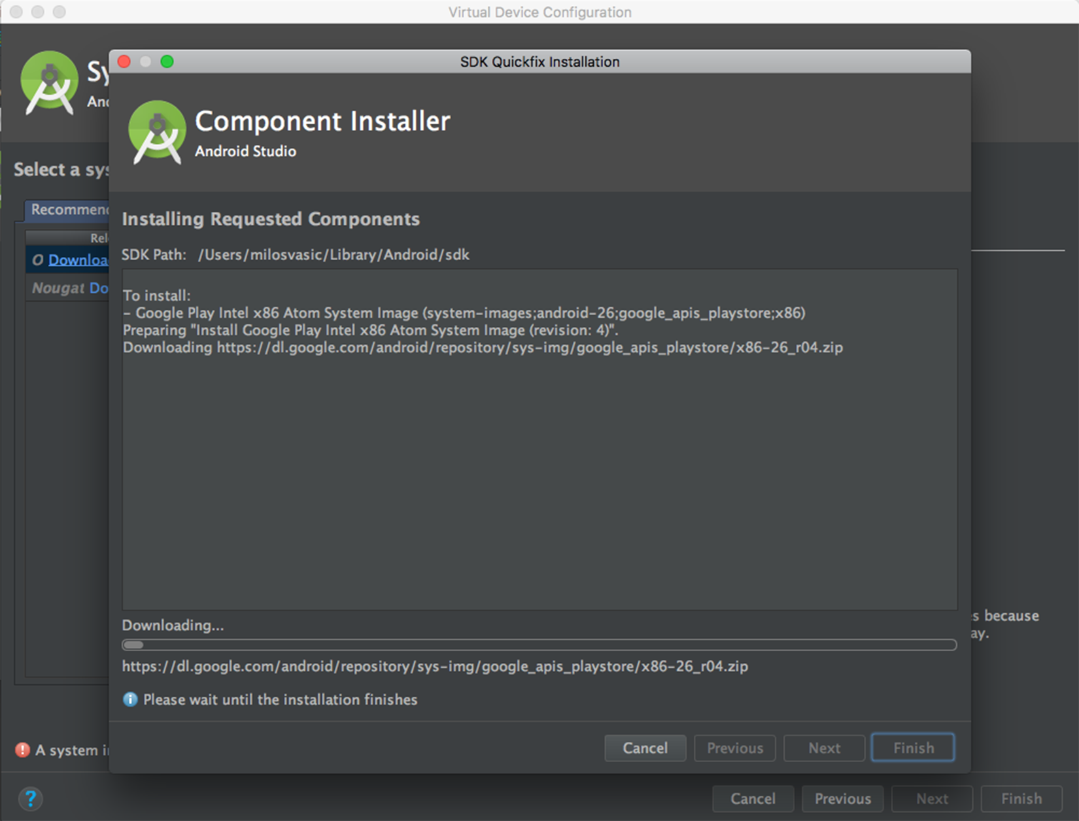Click the Android Studio logo in the background window
1079x821 pixels.
point(49,83)
